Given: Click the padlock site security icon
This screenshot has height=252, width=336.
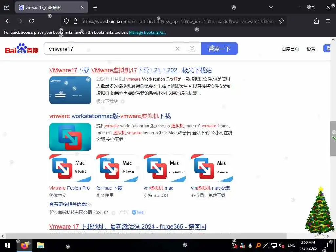Looking at the screenshot, I should pyautogui.click(x=75, y=21).
